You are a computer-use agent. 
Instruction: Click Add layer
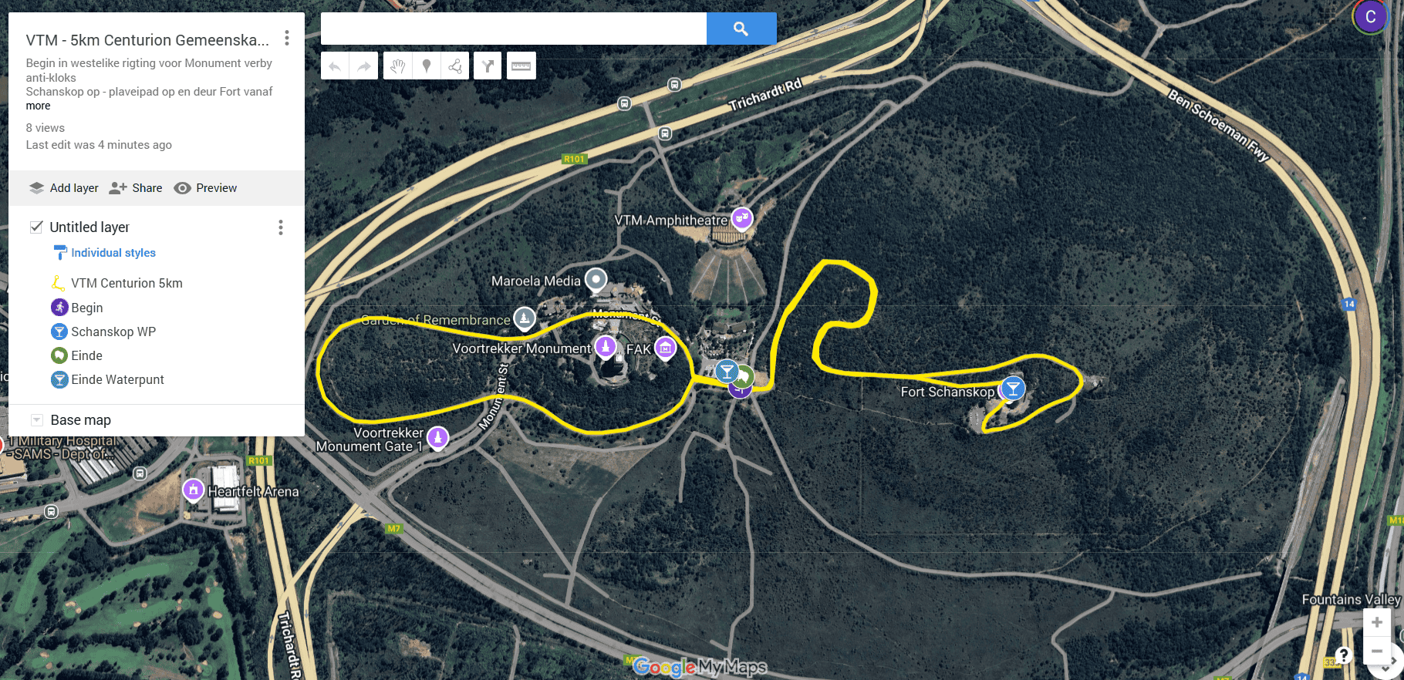pos(64,188)
